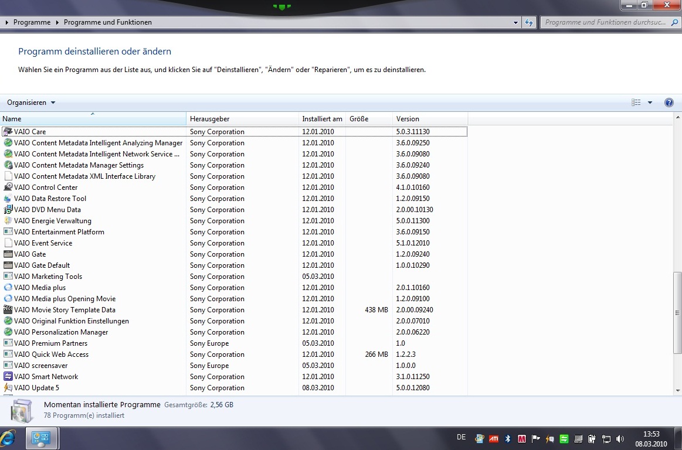Open the address bar history dropdown
This screenshot has height=450, width=682.
click(x=515, y=22)
